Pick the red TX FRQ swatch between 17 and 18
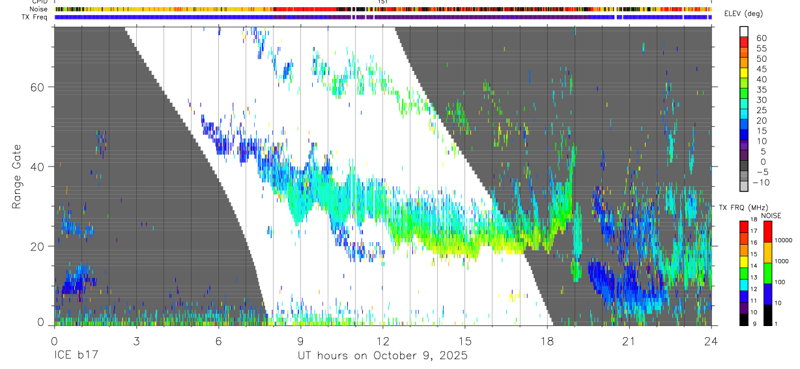 [744, 226]
